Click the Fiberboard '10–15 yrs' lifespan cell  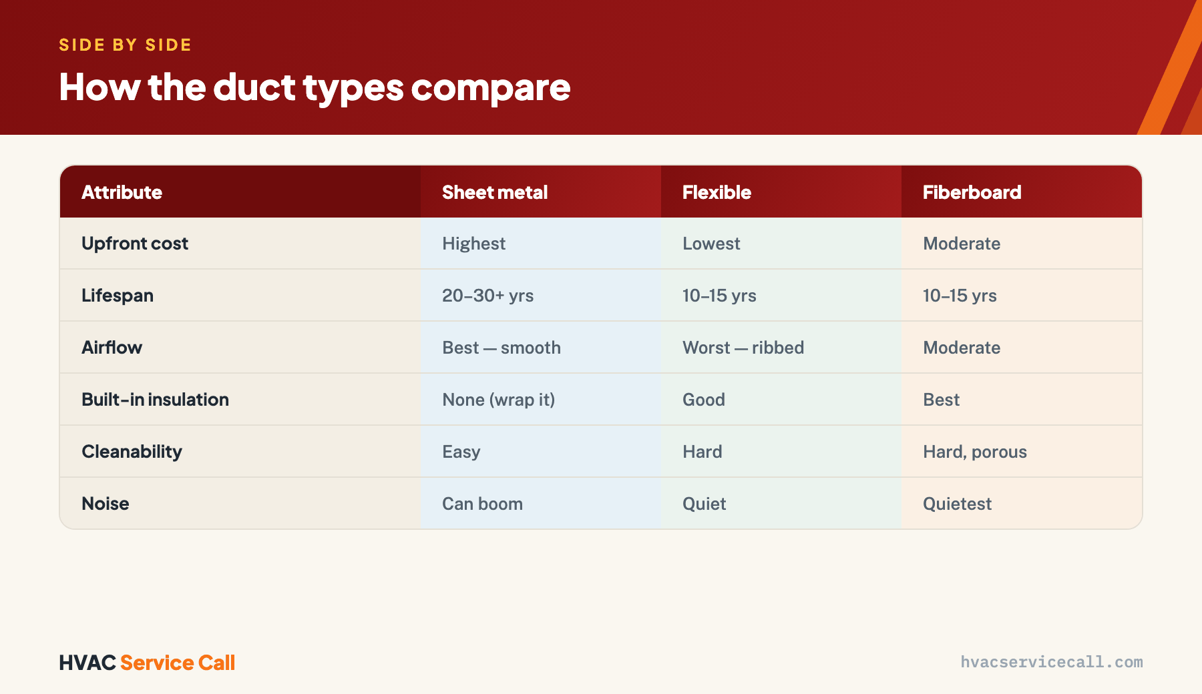(1022, 296)
